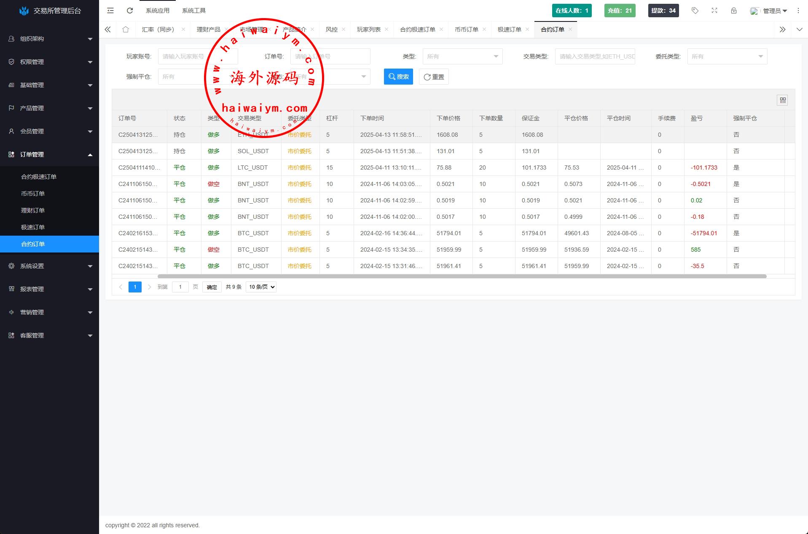The image size is (808, 534).
Task: Open 理财订单 in the sidebar
Action: point(33,210)
